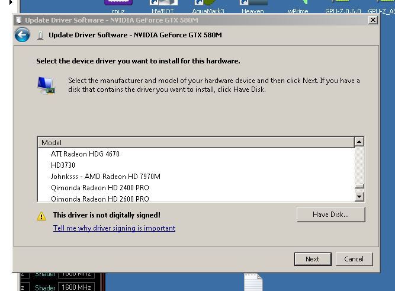Go back with the blue arrow button
The width and height of the screenshot is (395, 291).
[22, 35]
